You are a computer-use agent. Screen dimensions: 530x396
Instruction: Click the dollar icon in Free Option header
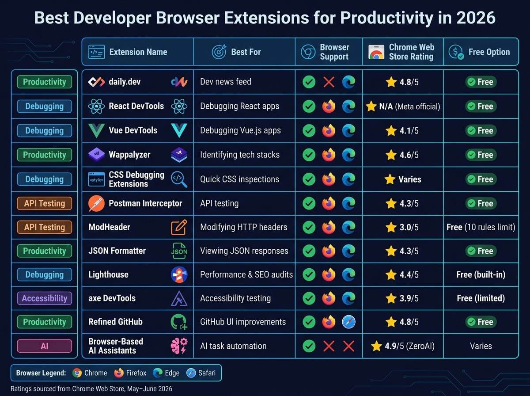pos(456,52)
